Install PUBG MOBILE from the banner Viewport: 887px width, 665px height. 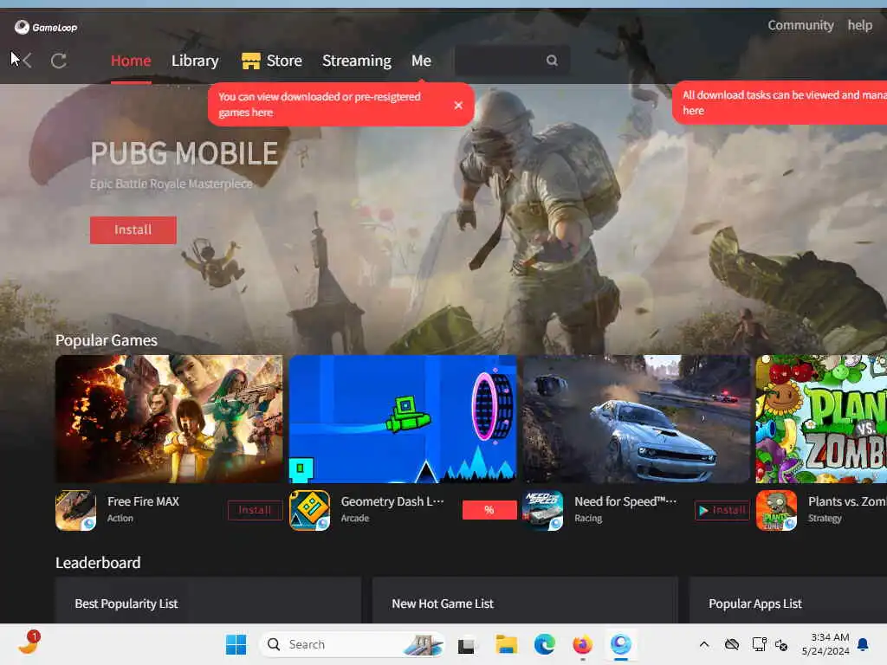pos(133,229)
